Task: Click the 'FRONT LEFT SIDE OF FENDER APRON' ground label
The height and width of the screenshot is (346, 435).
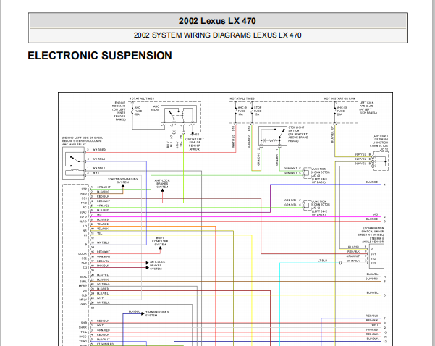Action: [195, 144]
